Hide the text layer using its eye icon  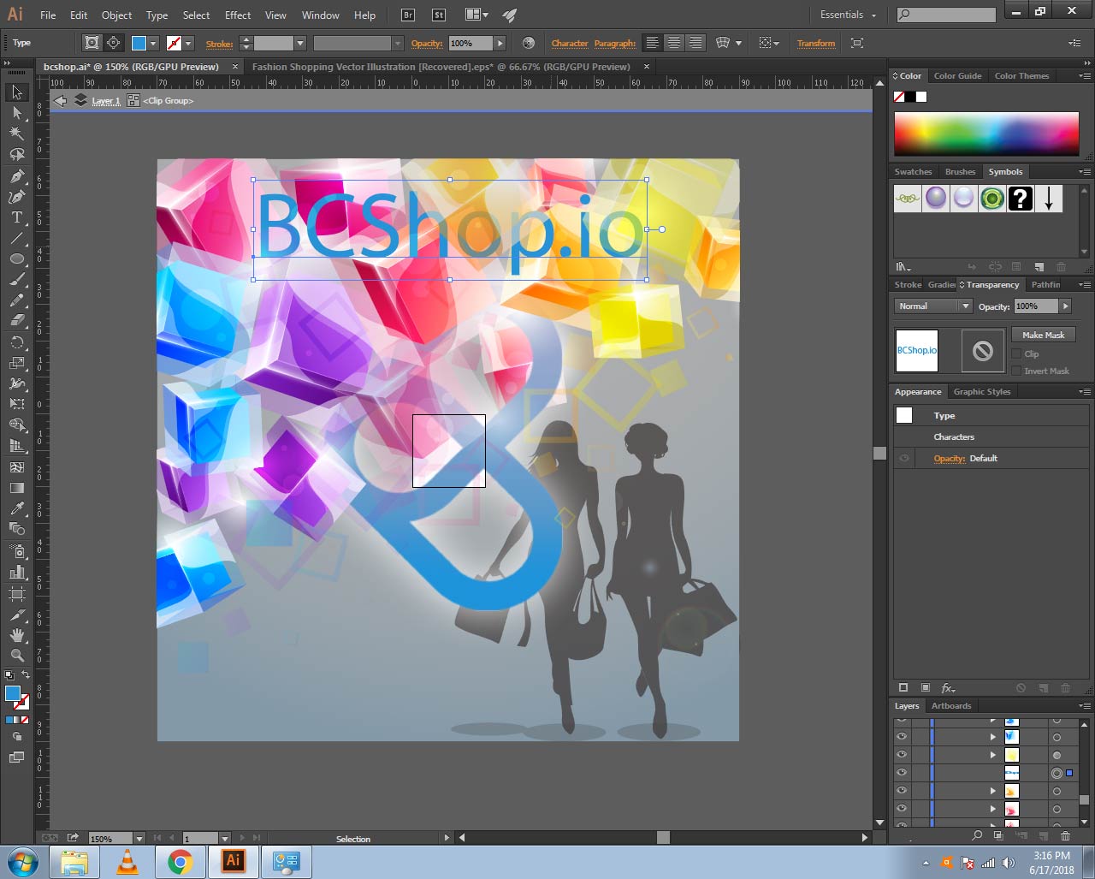tap(901, 773)
